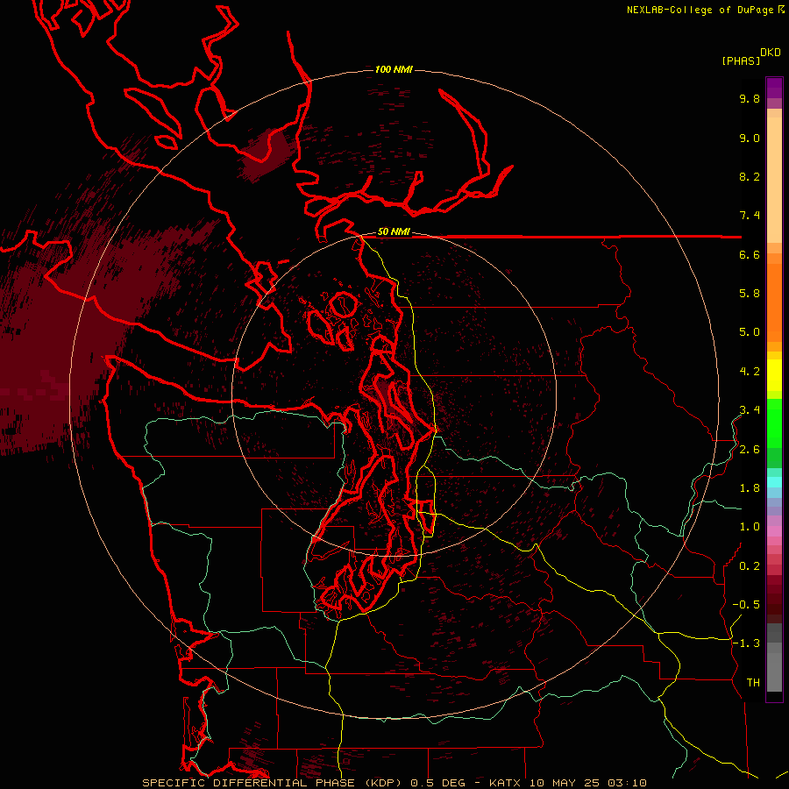Click the KATX station identifier

(506, 783)
